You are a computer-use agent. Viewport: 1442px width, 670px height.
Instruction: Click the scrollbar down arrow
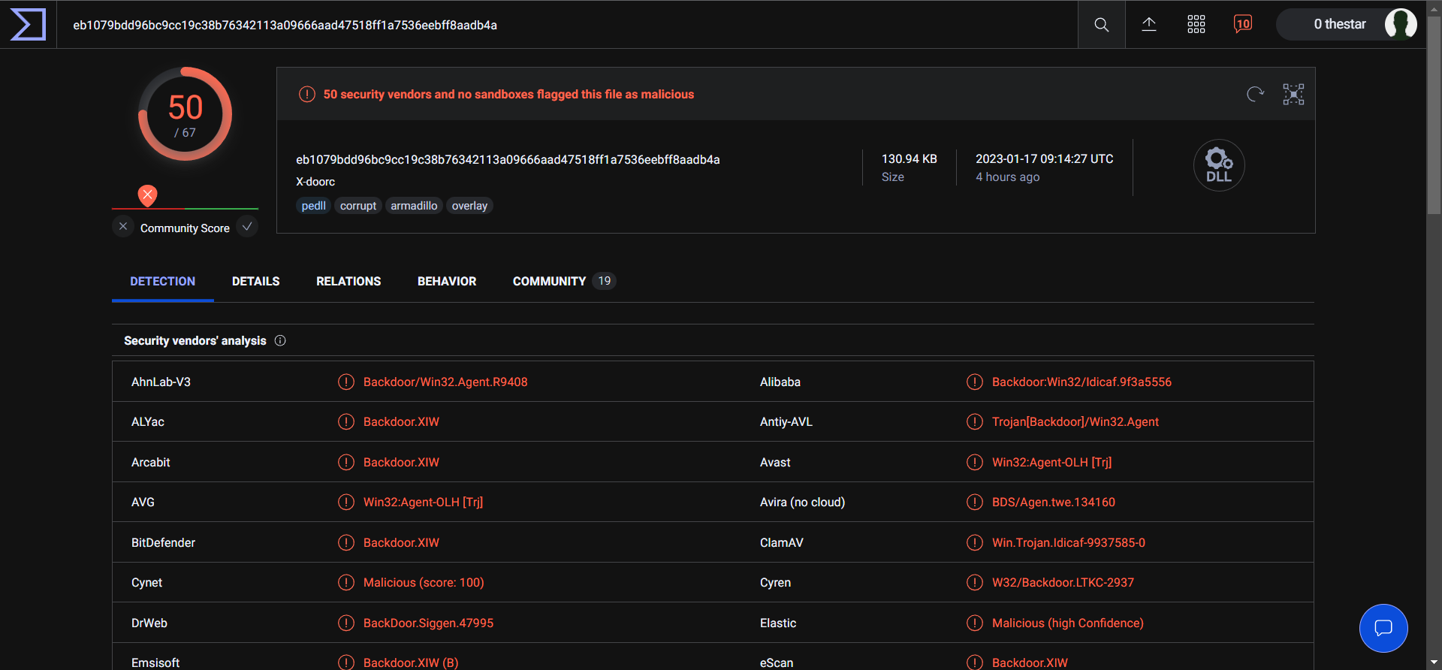pyautogui.click(x=1434, y=662)
